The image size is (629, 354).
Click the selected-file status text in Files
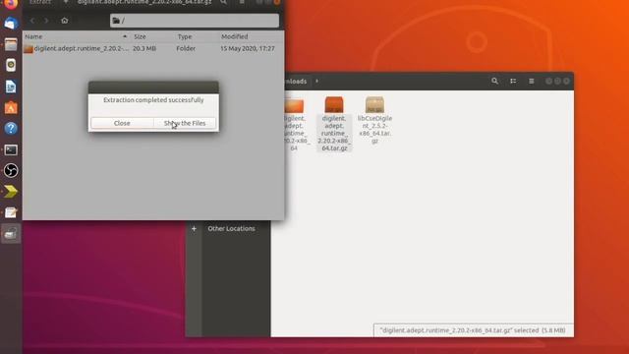click(x=473, y=330)
